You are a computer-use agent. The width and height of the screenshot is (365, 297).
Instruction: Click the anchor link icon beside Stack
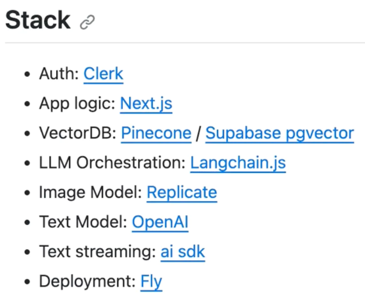pos(87,22)
